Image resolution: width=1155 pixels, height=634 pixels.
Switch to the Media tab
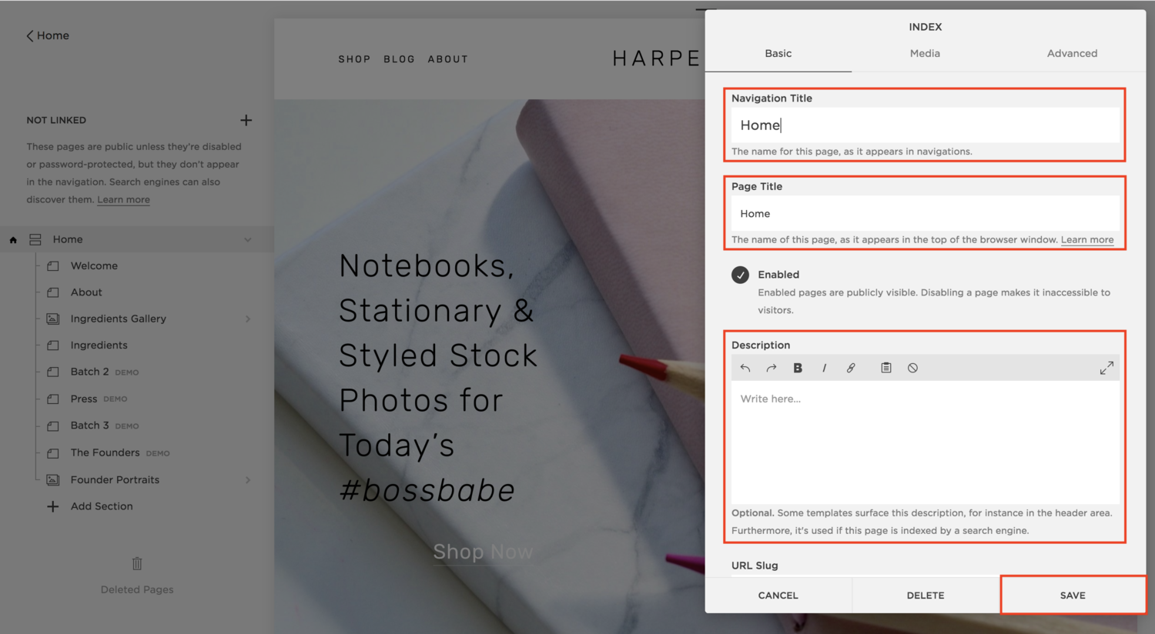click(x=925, y=53)
